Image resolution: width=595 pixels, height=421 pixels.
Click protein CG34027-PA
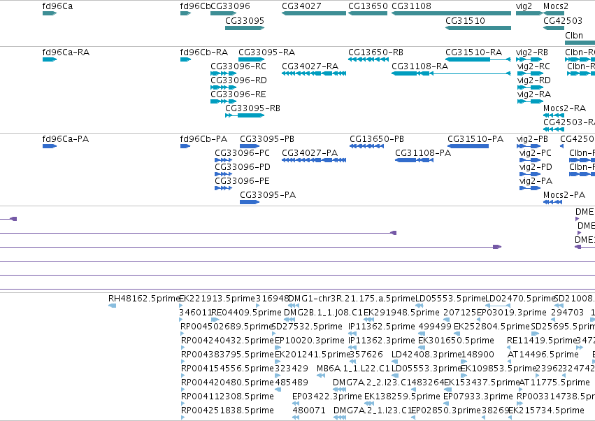coord(314,160)
